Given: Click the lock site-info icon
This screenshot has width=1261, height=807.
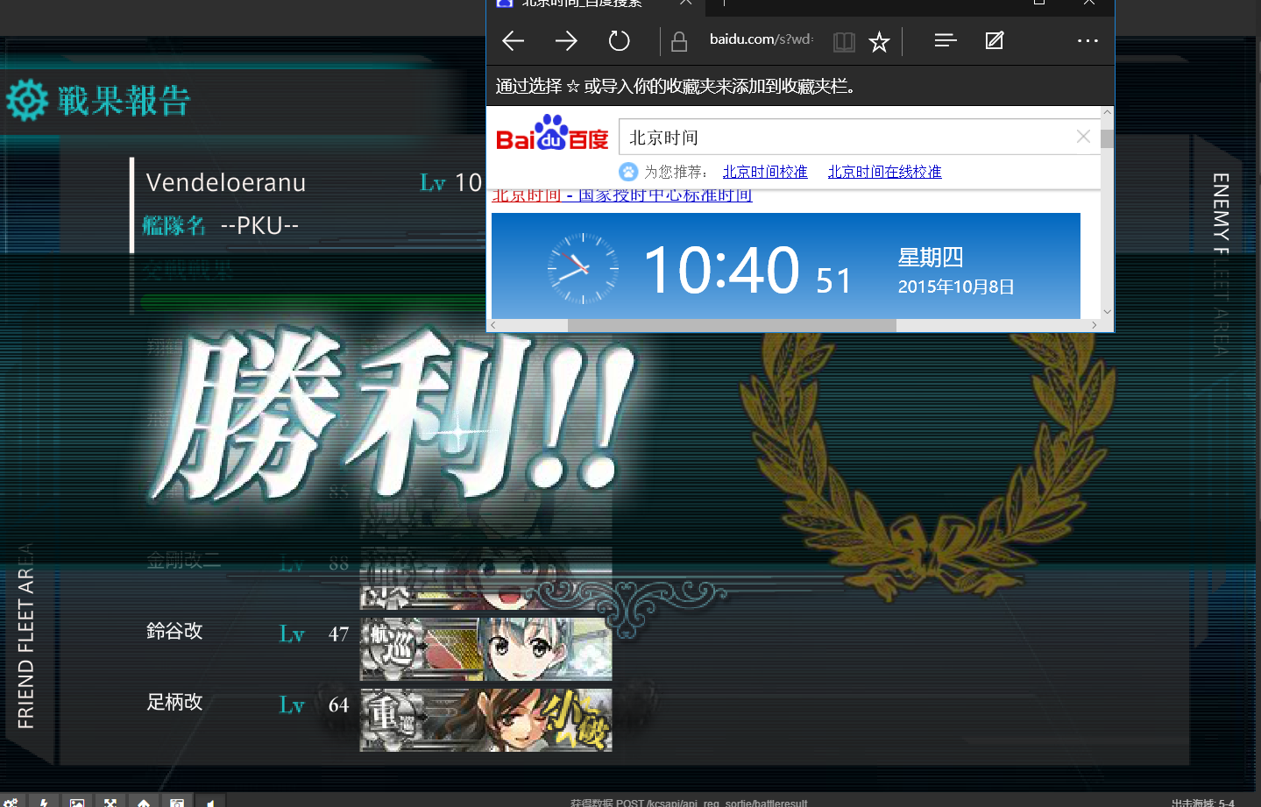Looking at the screenshot, I should [x=679, y=41].
